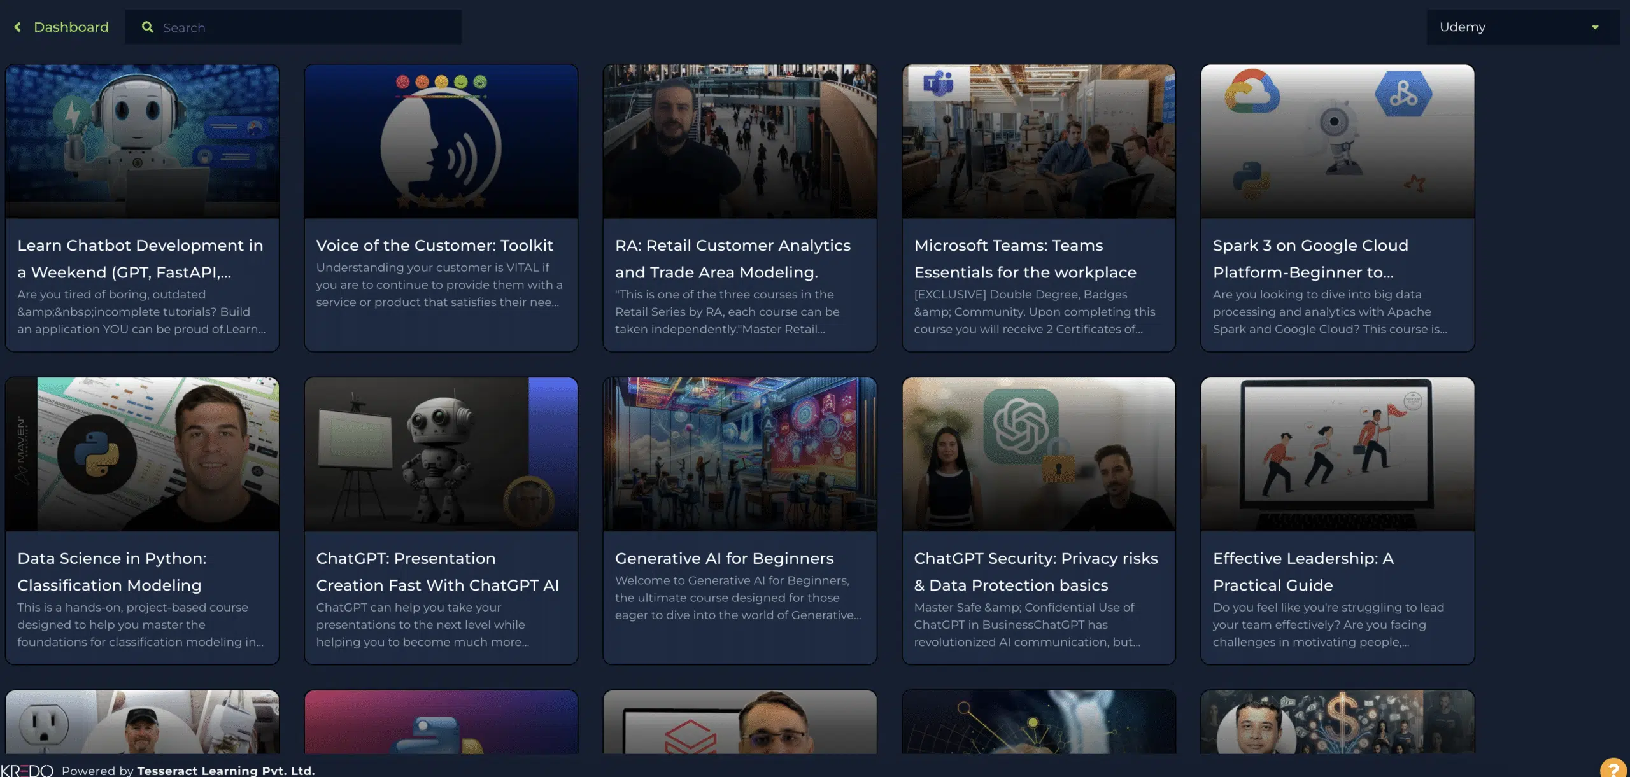Image resolution: width=1630 pixels, height=777 pixels.
Task: Click title 'Microsoft Teams: Teams Essentials'
Action: 1025,259
